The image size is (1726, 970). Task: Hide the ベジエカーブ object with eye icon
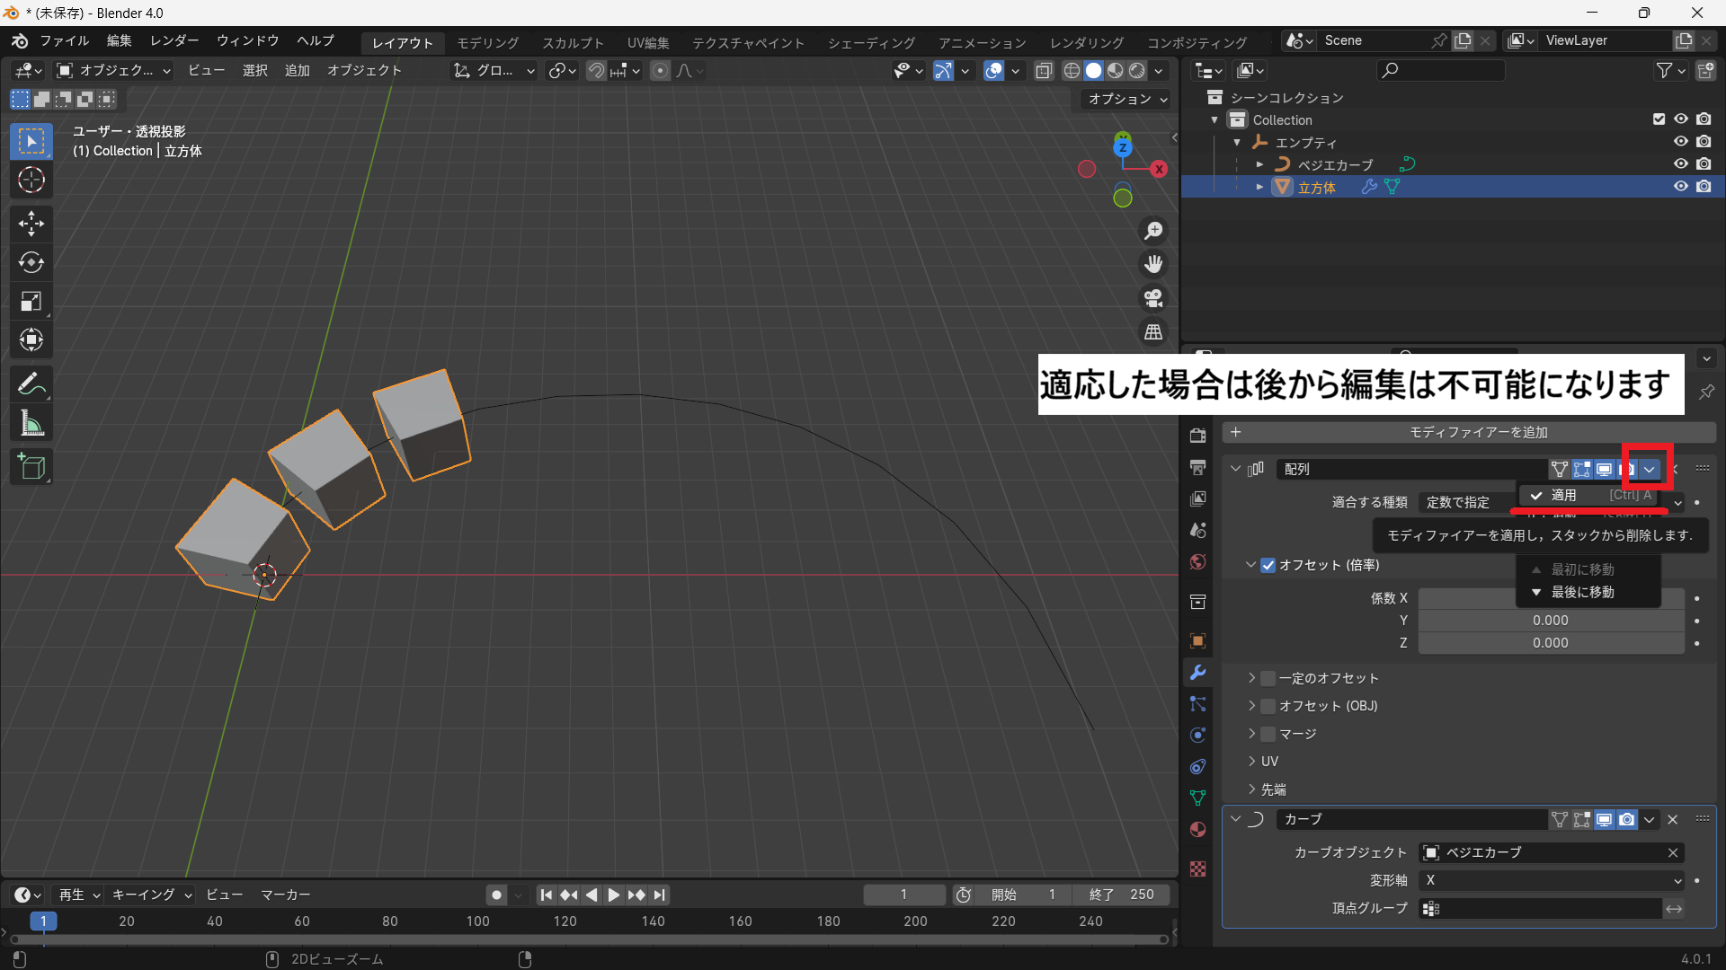coord(1680,164)
